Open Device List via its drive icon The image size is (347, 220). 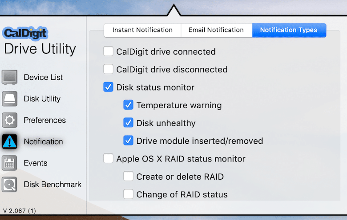tap(9, 77)
